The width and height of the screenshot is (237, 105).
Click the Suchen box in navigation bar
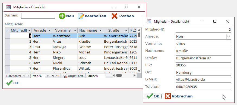[x=96, y=76]
